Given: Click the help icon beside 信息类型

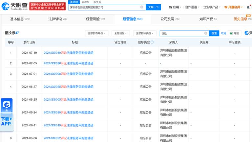Looking at the screenshot, I should coord(152,42).
